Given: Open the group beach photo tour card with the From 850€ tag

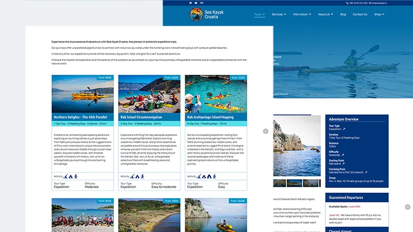Looking at the screenshot, I should coord(82,215).
